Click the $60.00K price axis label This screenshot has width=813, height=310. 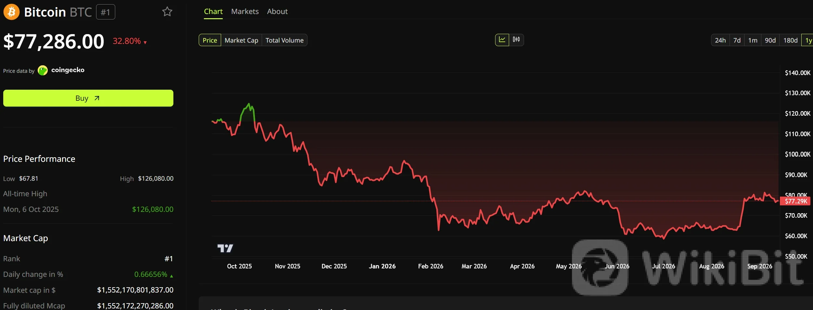(x=796, y=236)
